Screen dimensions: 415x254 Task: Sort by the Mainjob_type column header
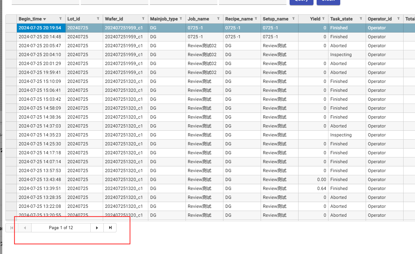tap(164, 19)
